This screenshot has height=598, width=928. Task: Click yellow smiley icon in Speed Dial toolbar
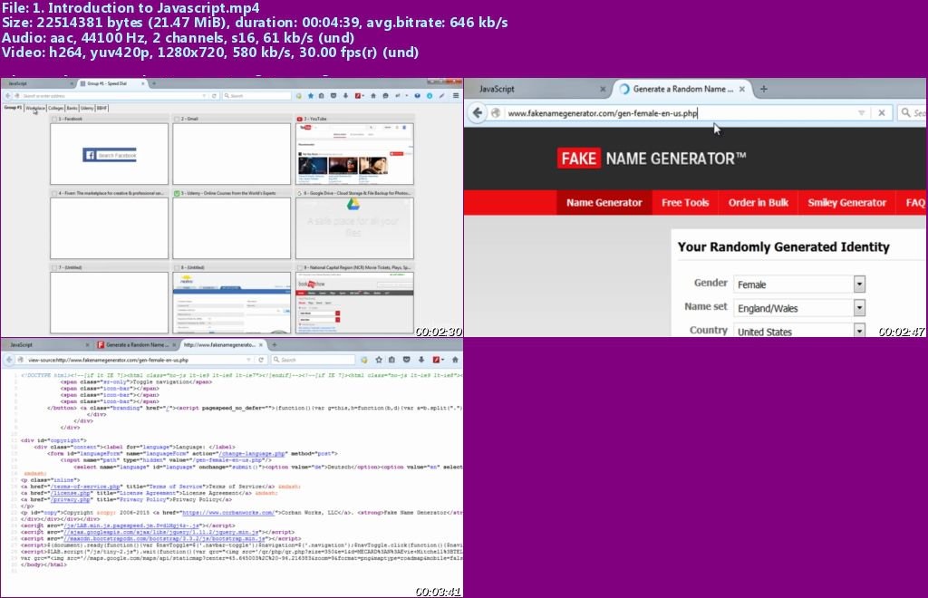(x=299, y=96)
